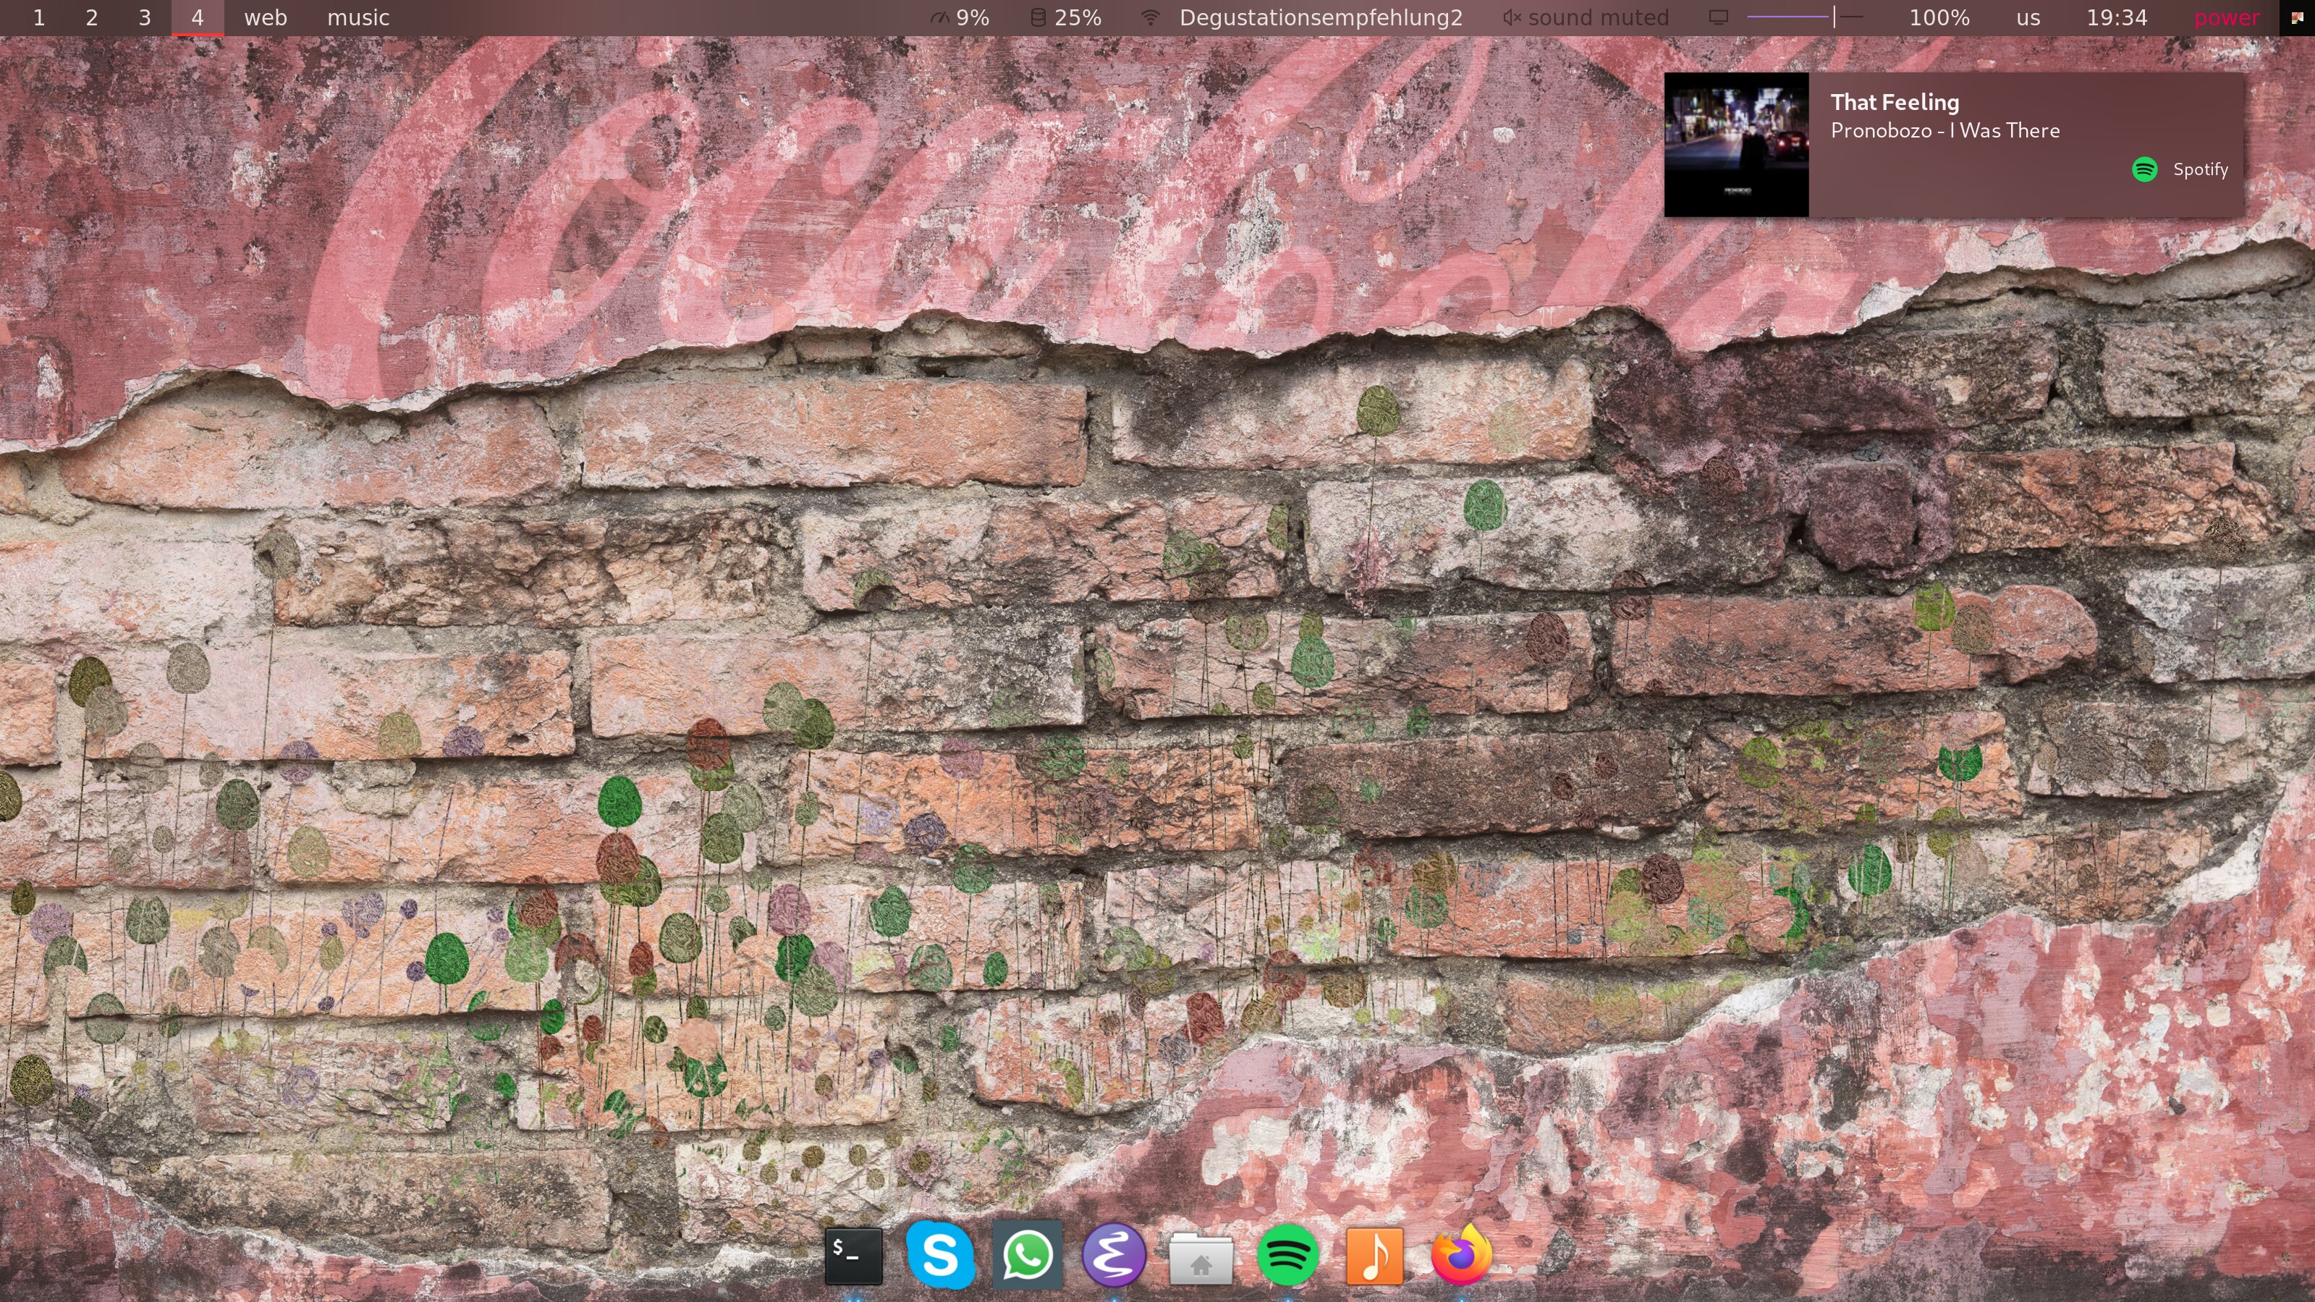Open the home folder file manager

(1200, 1258)
